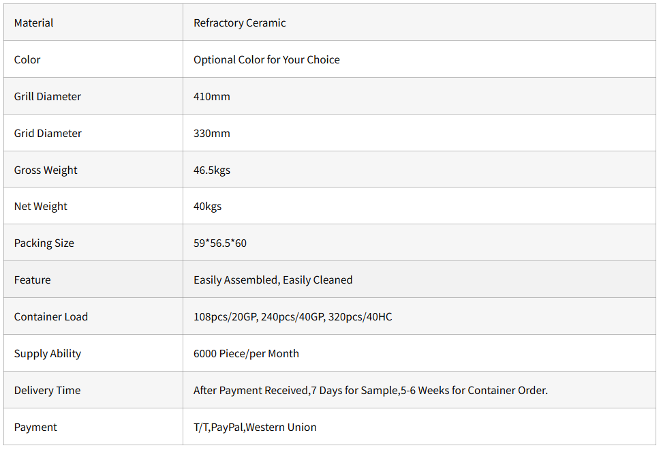Viewport: 661px width, 450px height.
Task: Select the Refractory Ceramic value
Action: pos(239,23)
